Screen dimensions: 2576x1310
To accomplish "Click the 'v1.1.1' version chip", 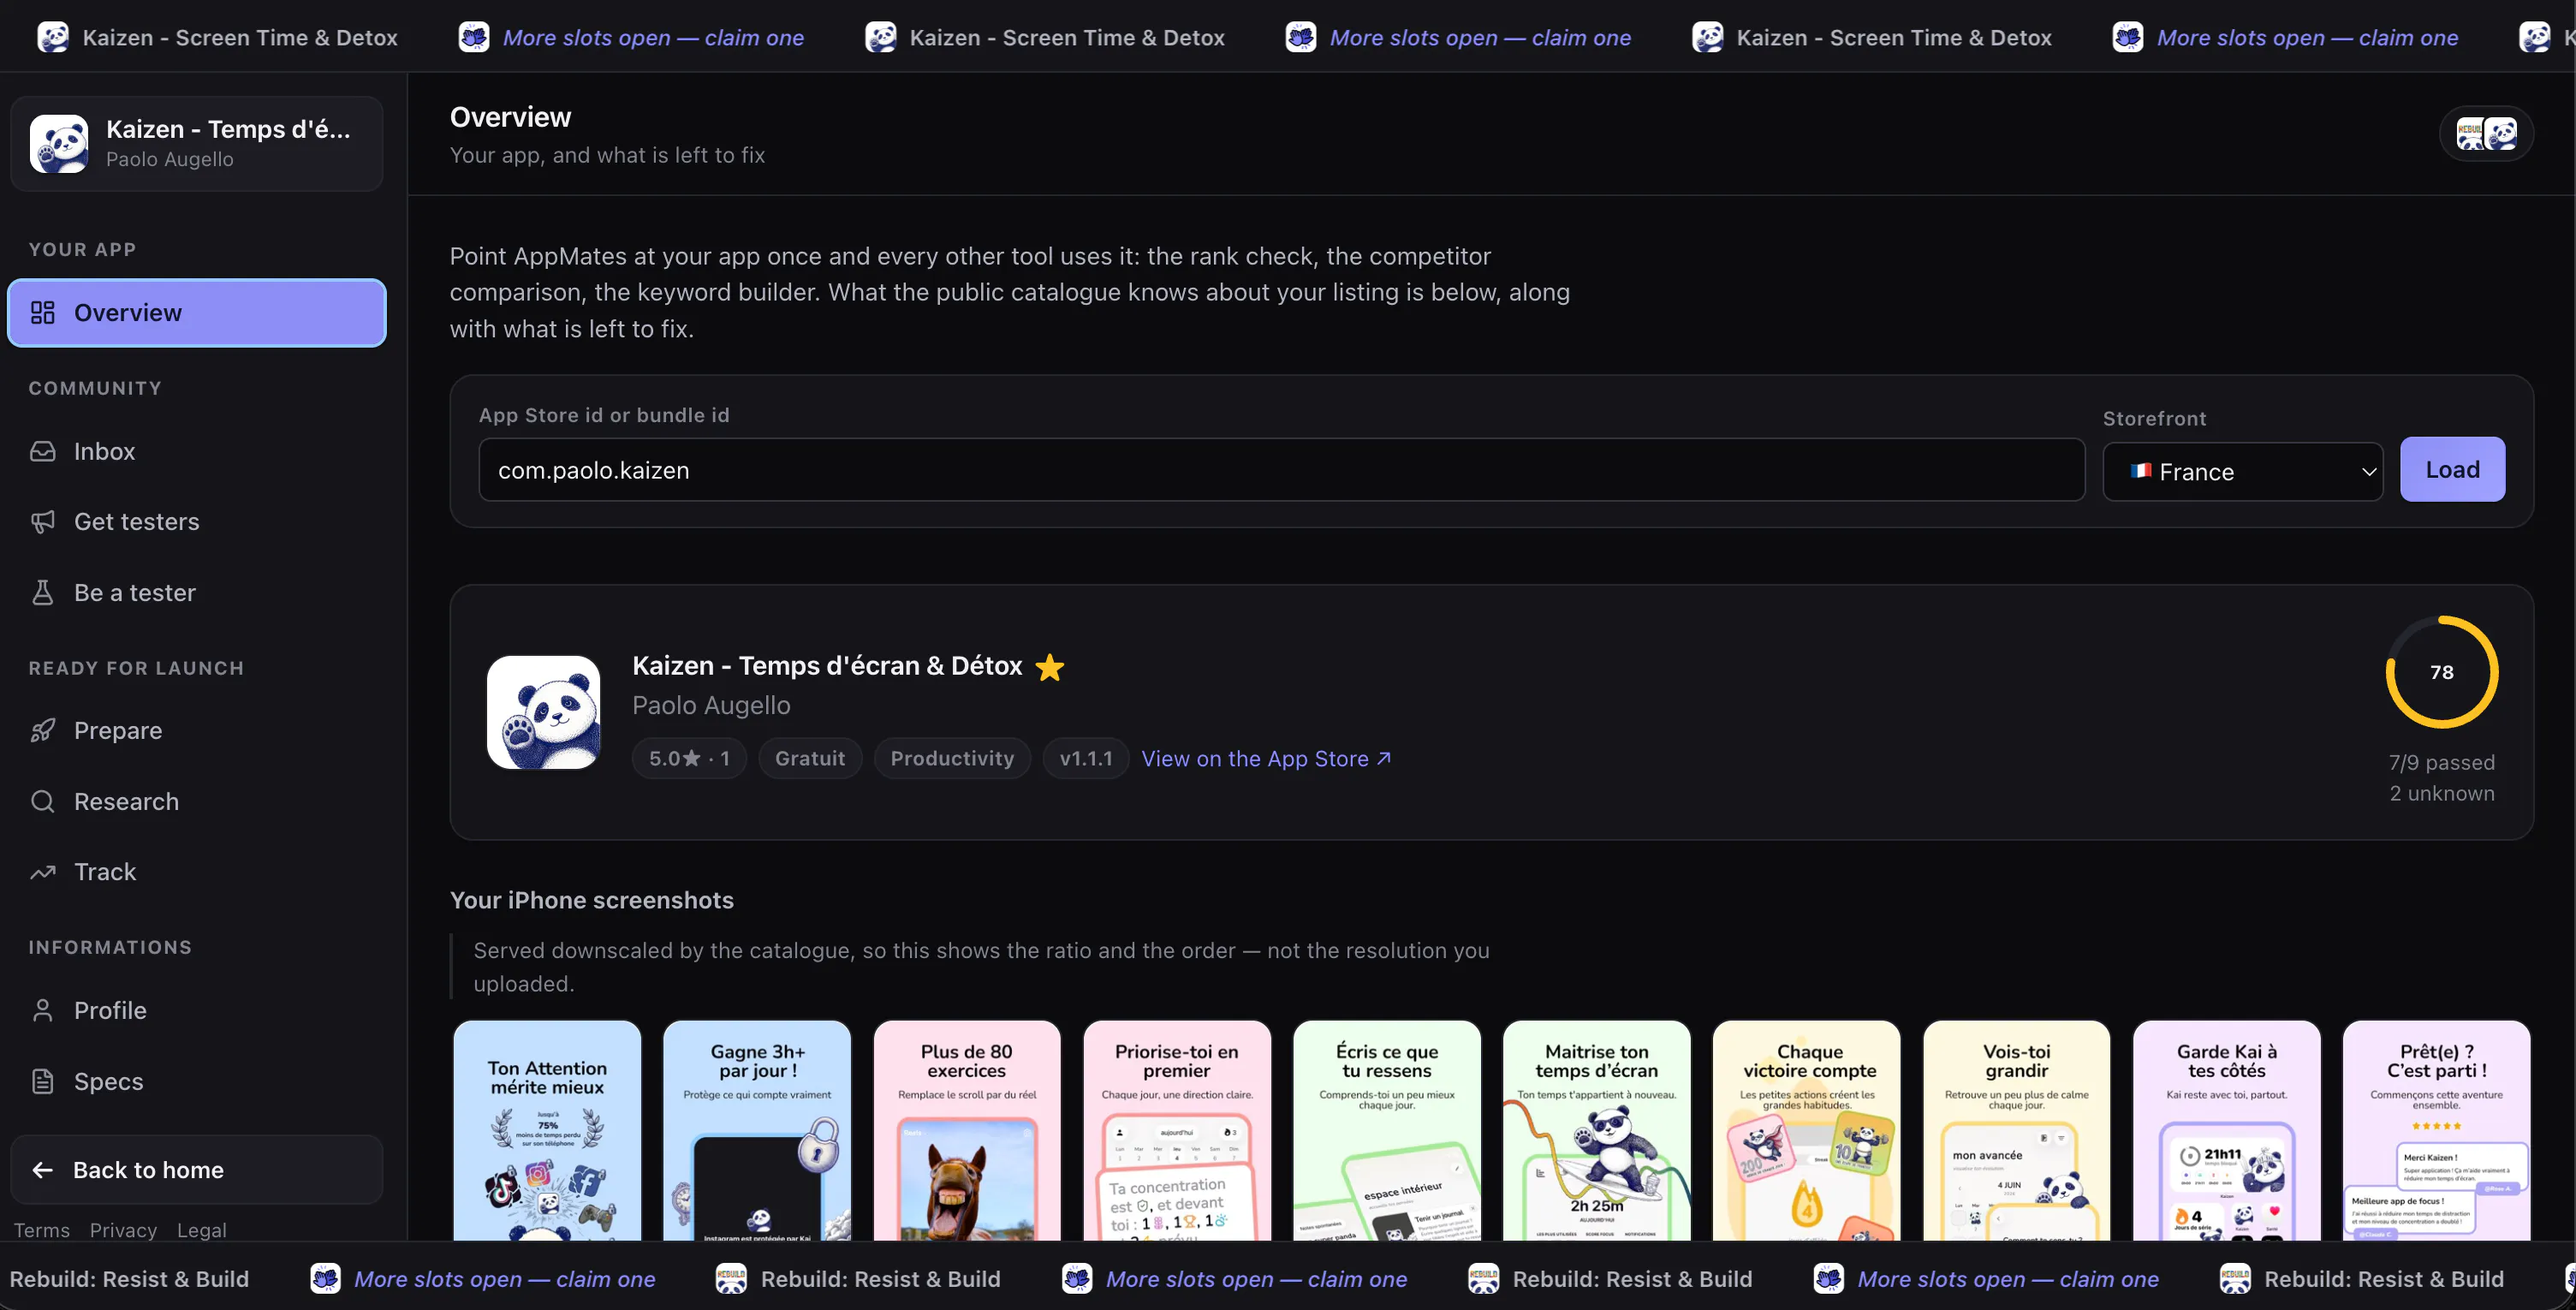I will (x=1086, y=759).
